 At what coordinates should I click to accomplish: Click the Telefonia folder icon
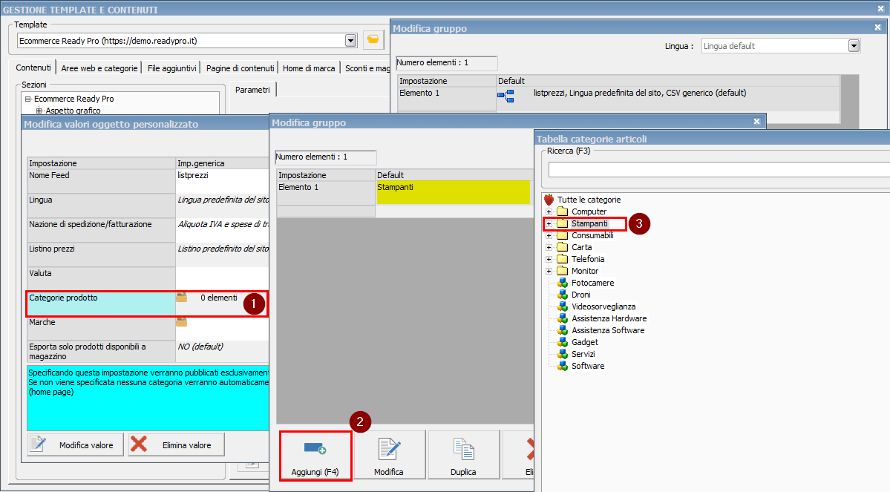[x=563, y=259]
